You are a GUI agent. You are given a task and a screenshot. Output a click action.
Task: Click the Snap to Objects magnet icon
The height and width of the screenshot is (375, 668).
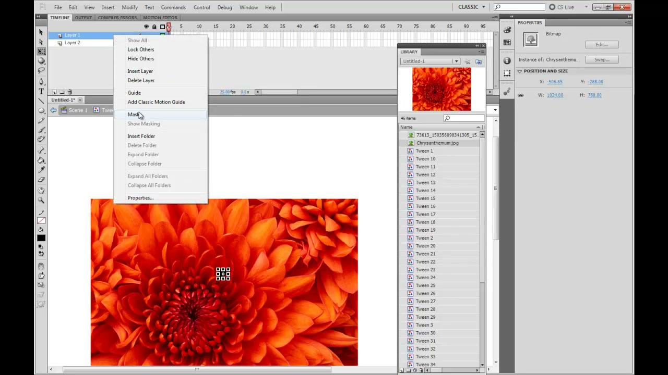tap(41, 266)
